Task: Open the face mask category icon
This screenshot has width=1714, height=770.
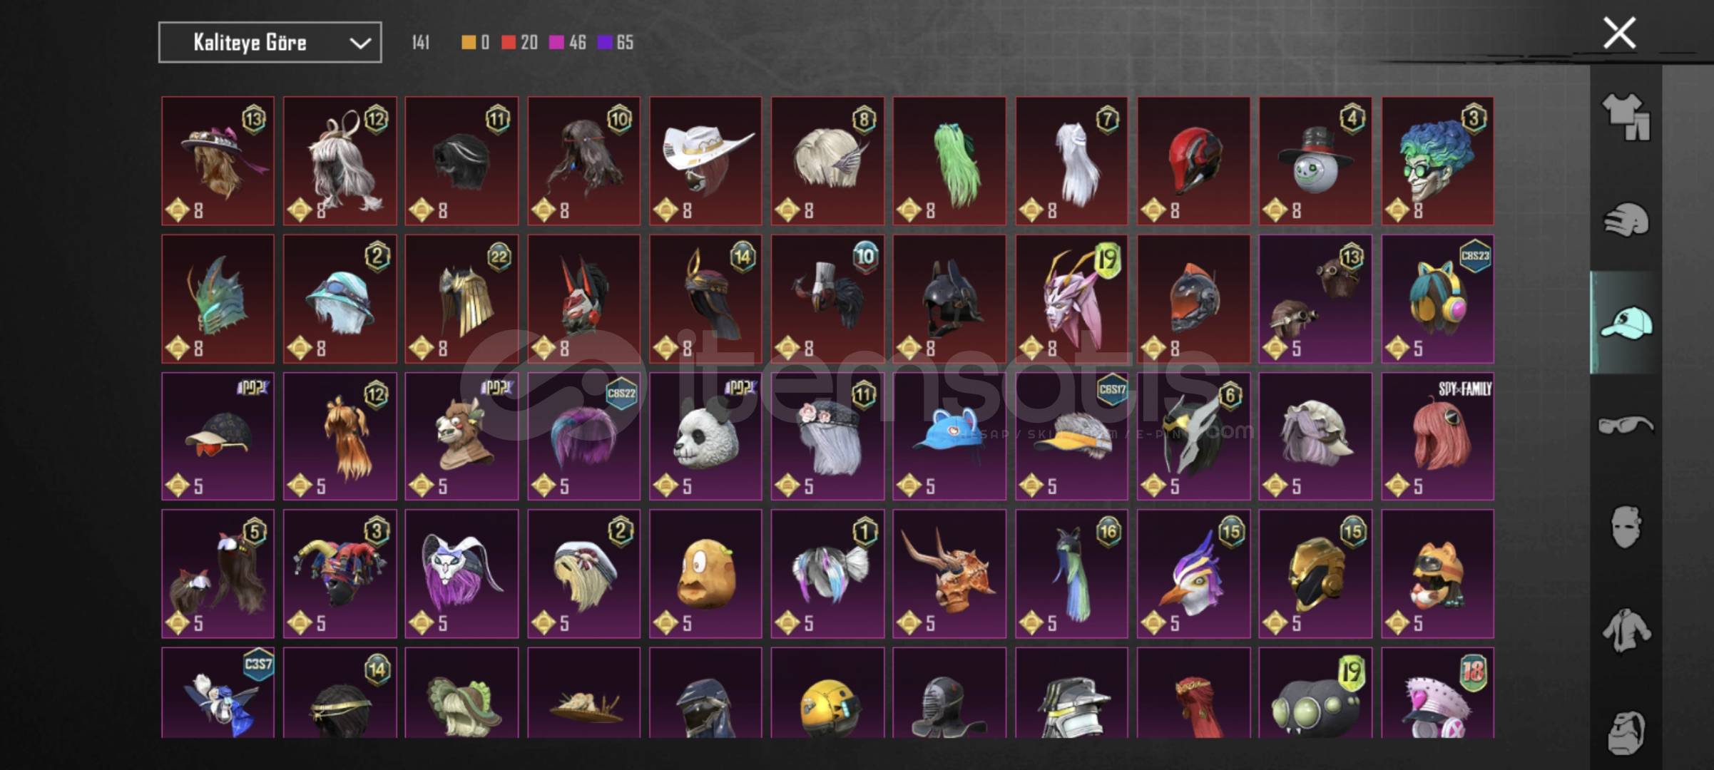Action: click(x=1626, y=527)
